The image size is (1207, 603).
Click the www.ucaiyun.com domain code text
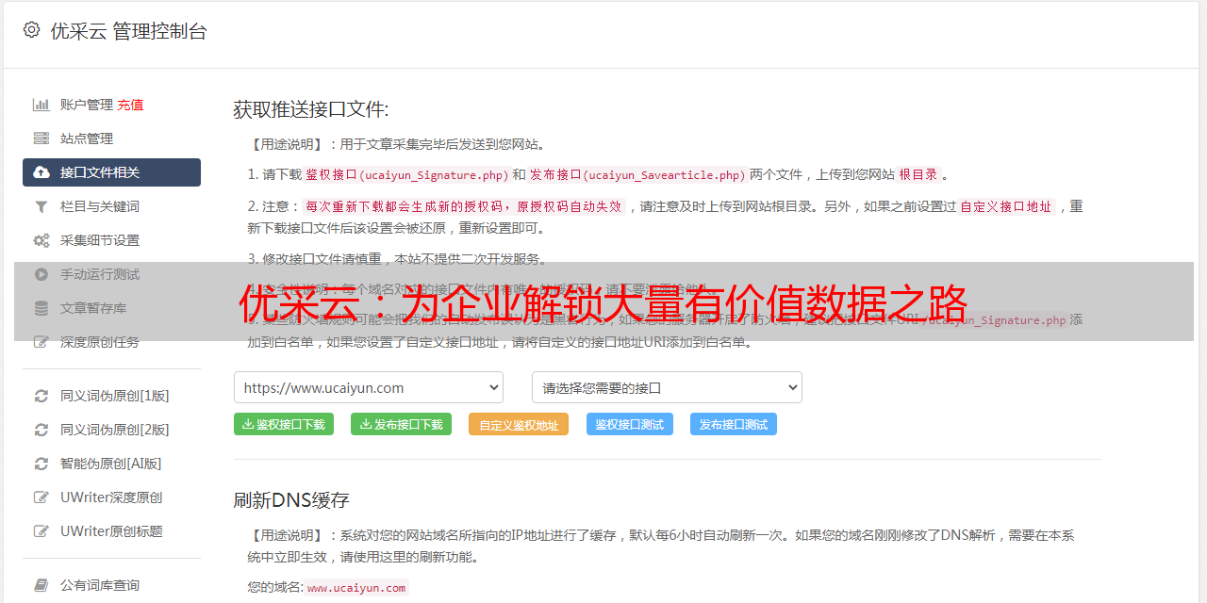click(356, 588)
